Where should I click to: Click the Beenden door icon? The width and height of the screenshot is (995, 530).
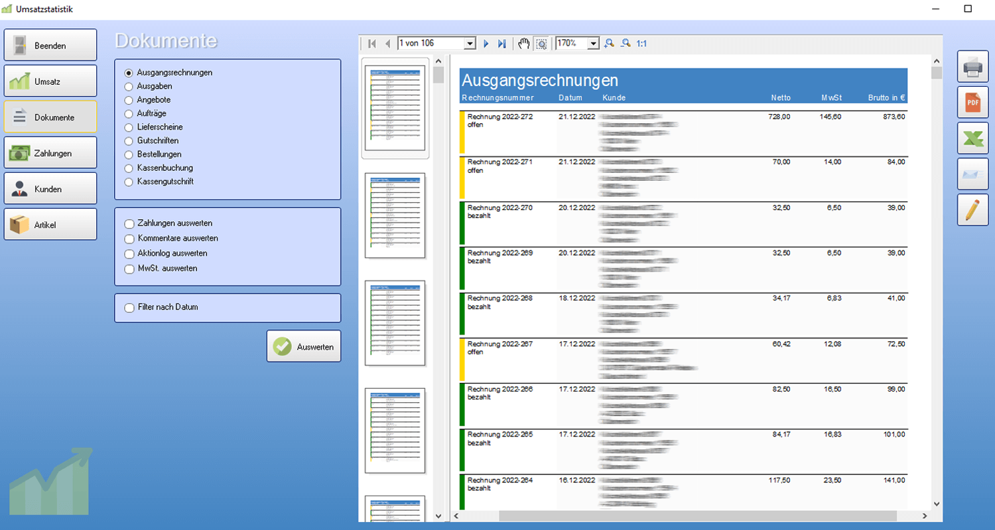click(20, 46)
